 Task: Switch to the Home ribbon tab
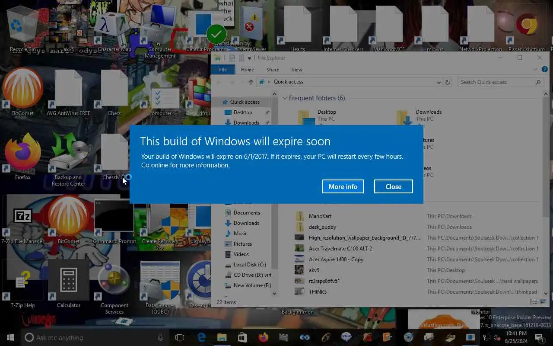click(248, 70)
